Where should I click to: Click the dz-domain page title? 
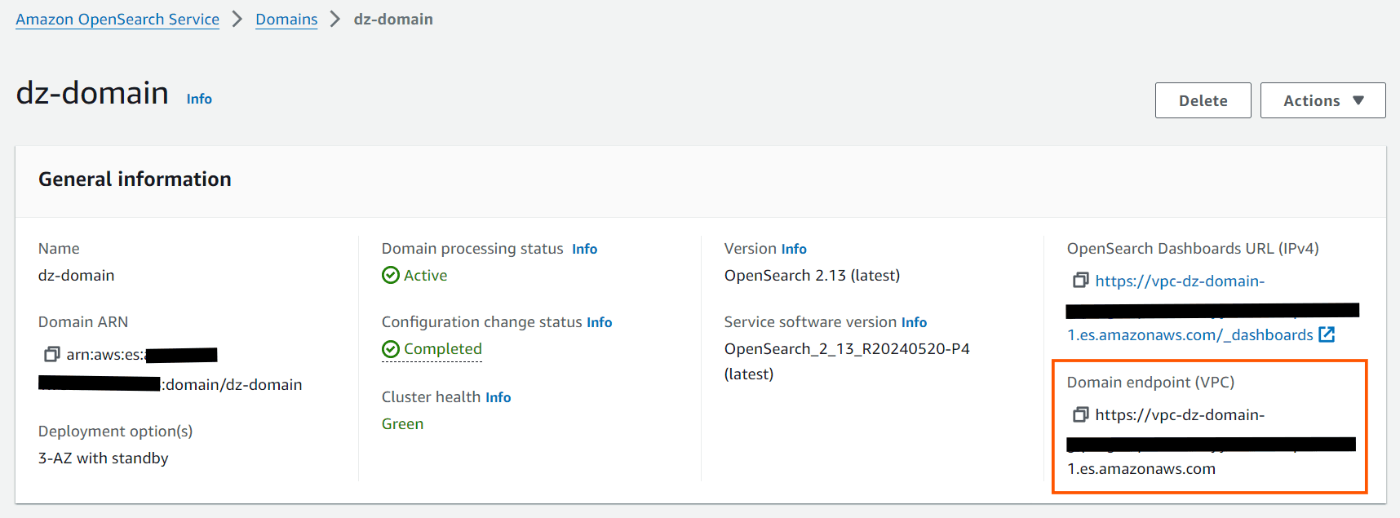coord(92,93)
